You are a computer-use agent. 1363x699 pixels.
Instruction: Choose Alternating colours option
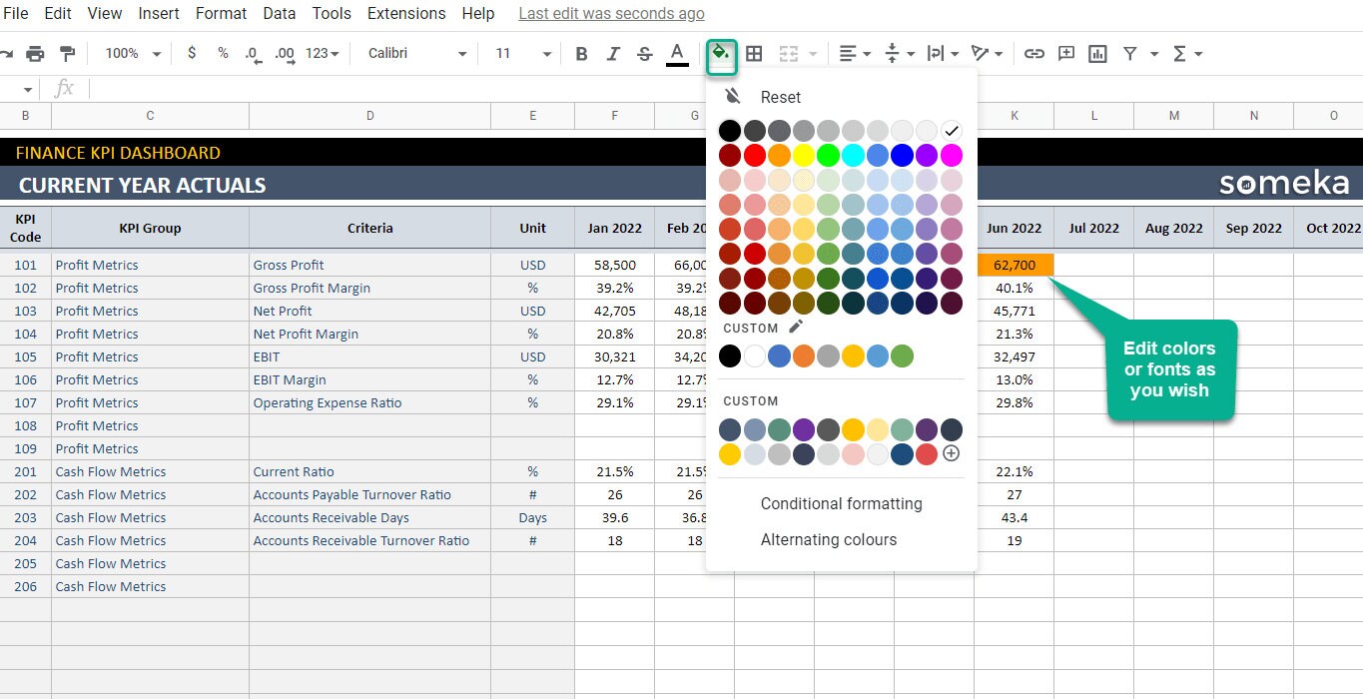click(x=829, y=540)
